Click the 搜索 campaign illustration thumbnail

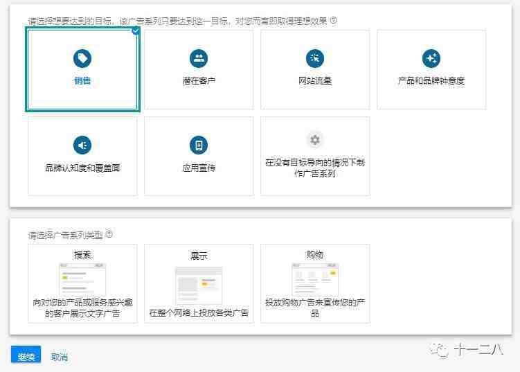click(82, 280)
